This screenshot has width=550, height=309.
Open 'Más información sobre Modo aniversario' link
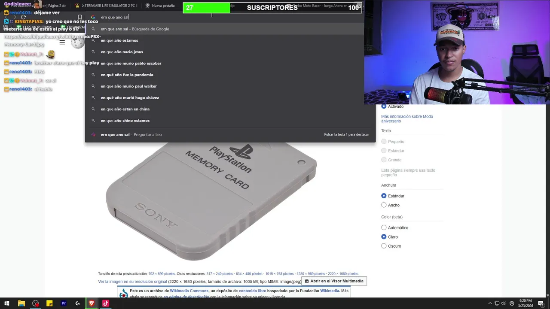click(x=407, y=119)
